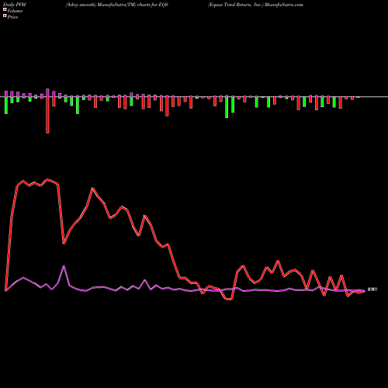This screenshot has height=388, width=388.
Task: Click the 3day smooth MunafaSutra chart title
Action: [117, 5]
